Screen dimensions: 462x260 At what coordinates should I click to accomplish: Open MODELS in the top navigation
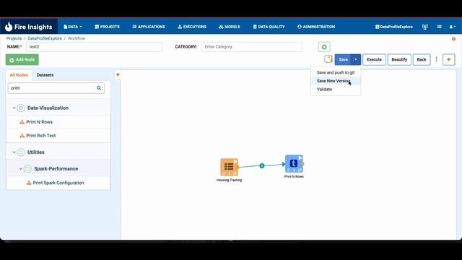click(230, 27)
